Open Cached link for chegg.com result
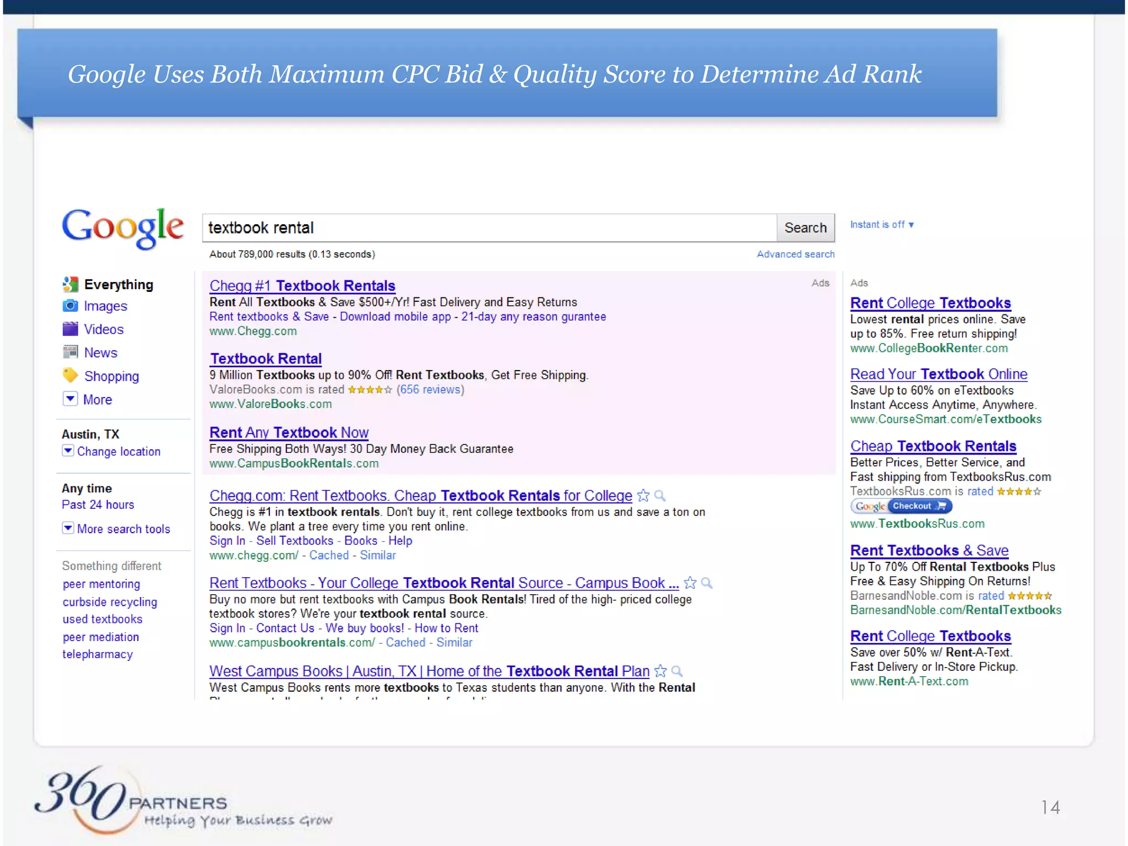 329,555
